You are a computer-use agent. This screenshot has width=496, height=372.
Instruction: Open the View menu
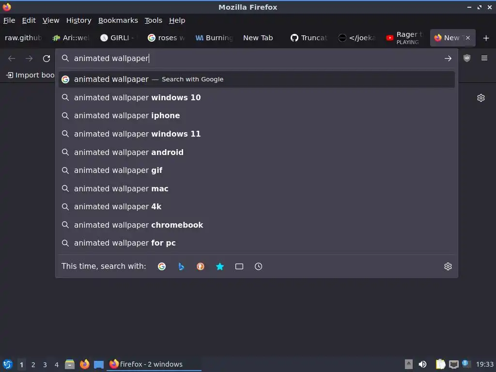[x=51, y=20]
